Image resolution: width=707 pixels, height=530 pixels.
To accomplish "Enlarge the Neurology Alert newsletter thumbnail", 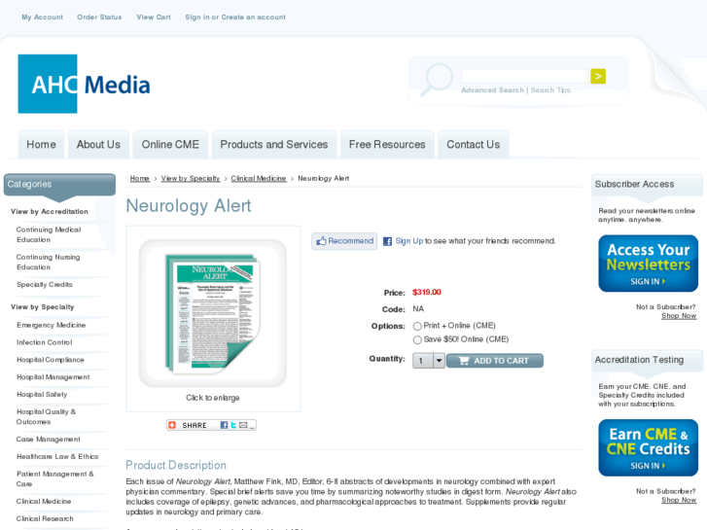I will pyautogui.click(x=213, y=313).
